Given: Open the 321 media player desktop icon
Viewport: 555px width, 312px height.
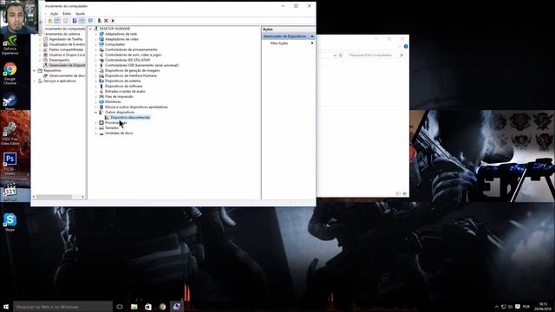Looking at the screenshot, I should (10, 192).
